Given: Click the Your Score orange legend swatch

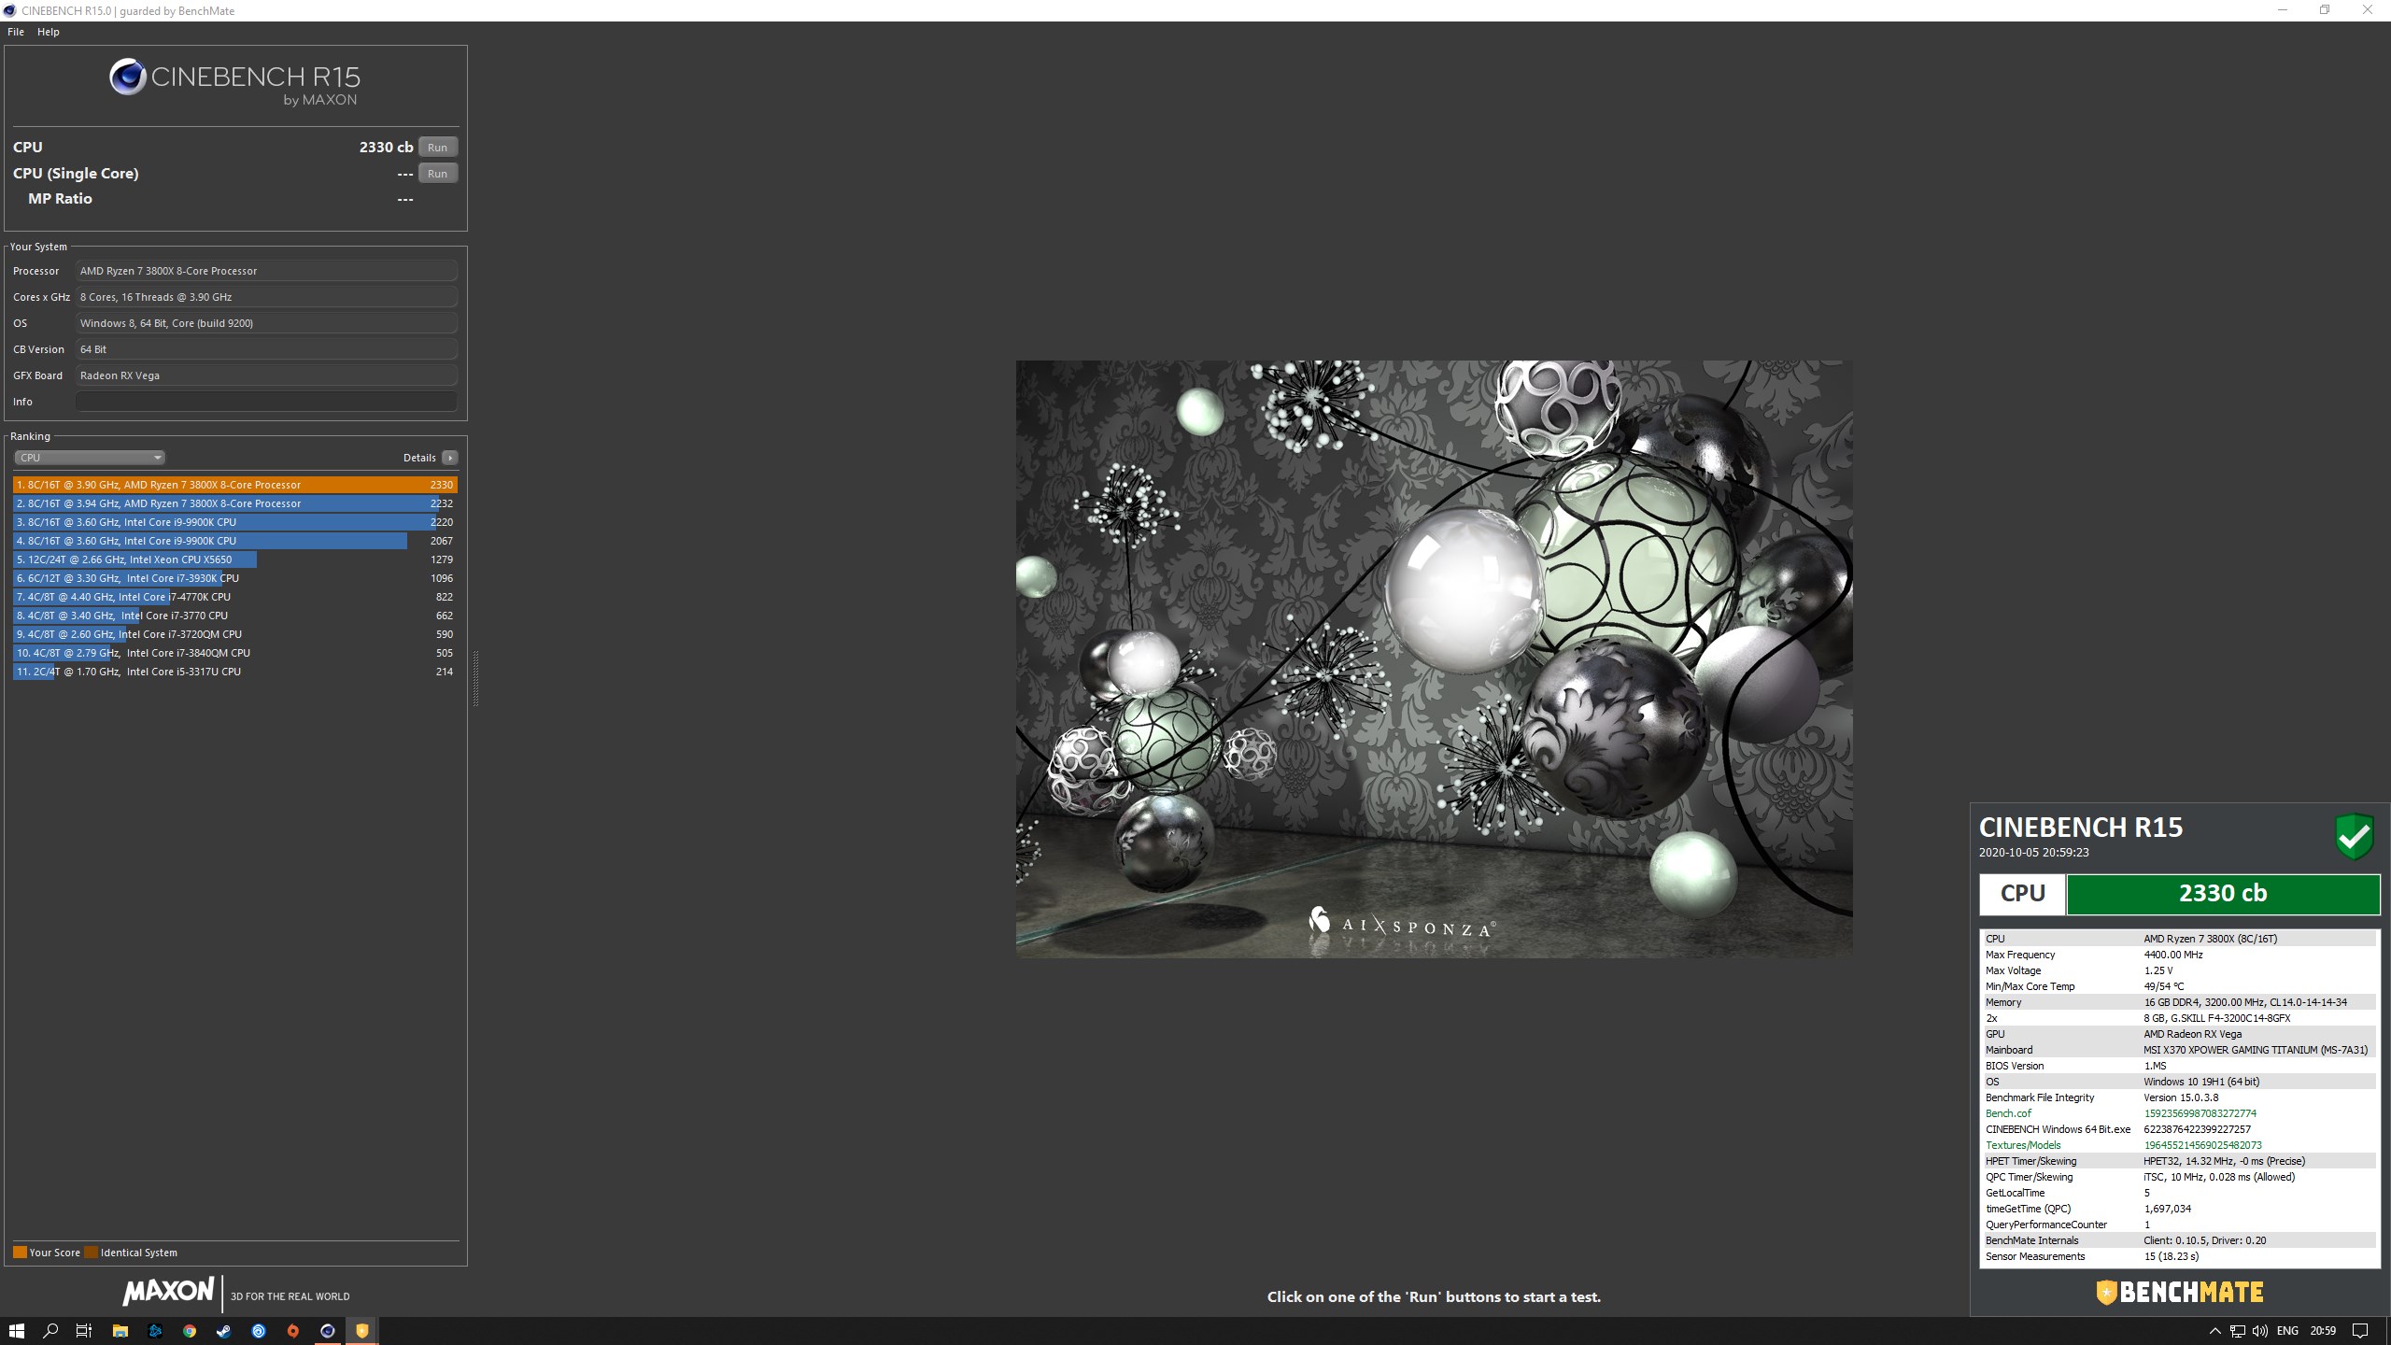Looking at the screenshot, I should click(20, 1253).
